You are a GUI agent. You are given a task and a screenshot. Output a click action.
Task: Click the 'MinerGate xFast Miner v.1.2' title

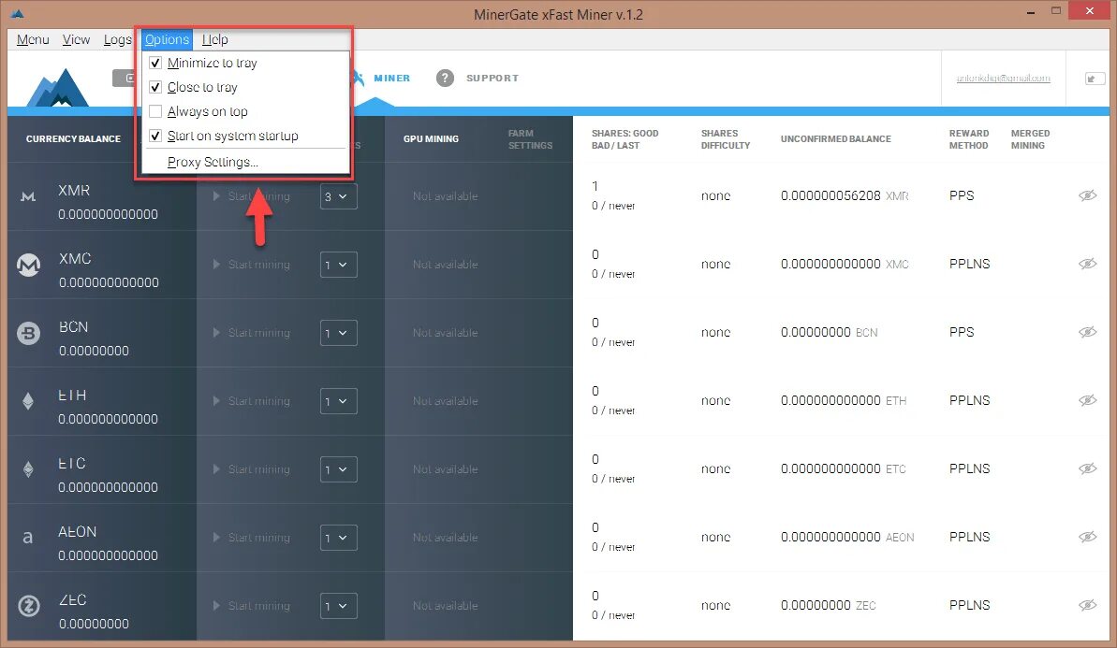tap(558, 14)
